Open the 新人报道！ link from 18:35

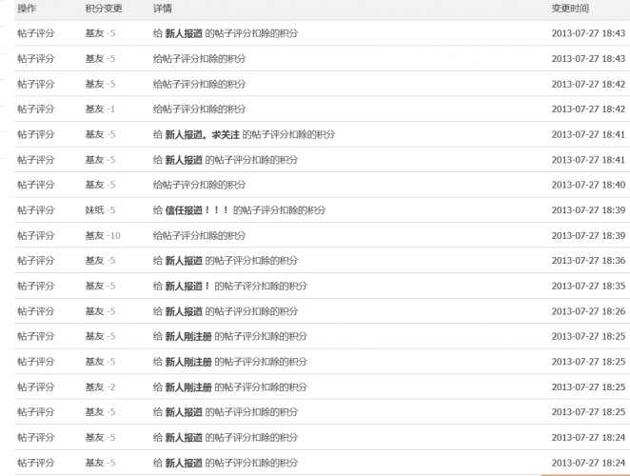(187, 286)
